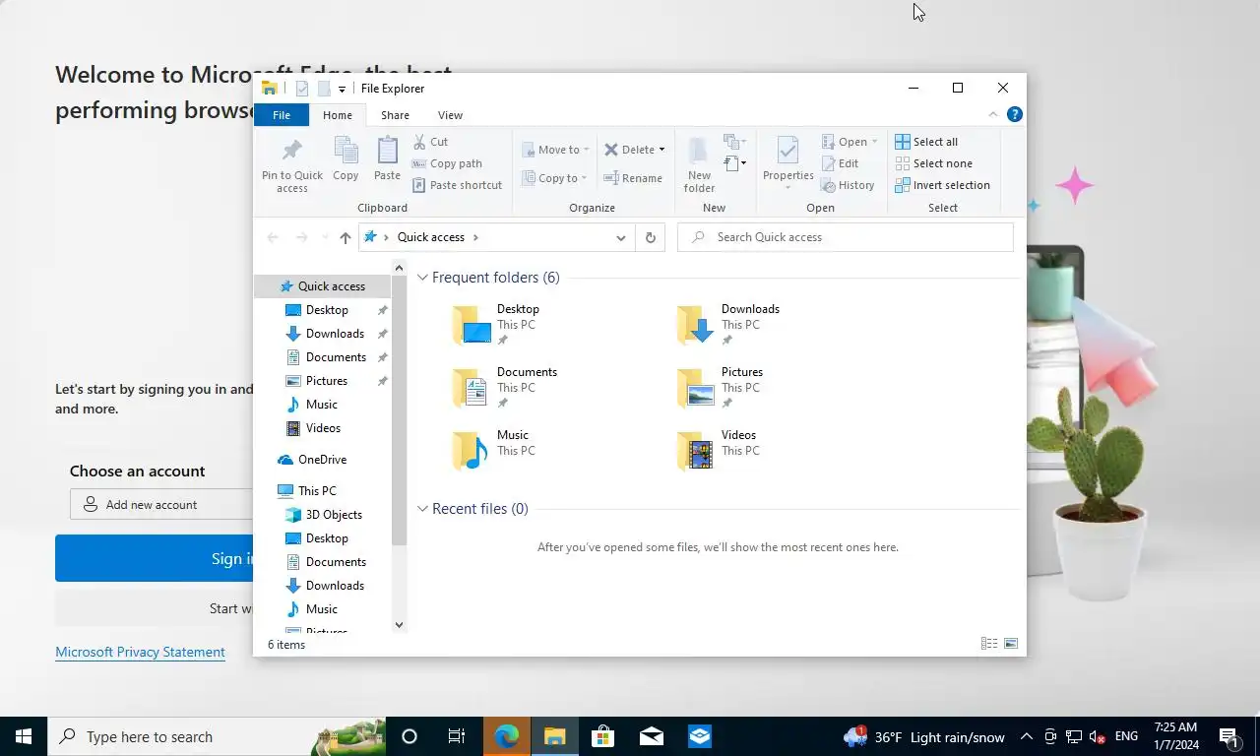The image size is (1260, 756).
Task: Click Select all in ribbon
Action: click(926, 142)
